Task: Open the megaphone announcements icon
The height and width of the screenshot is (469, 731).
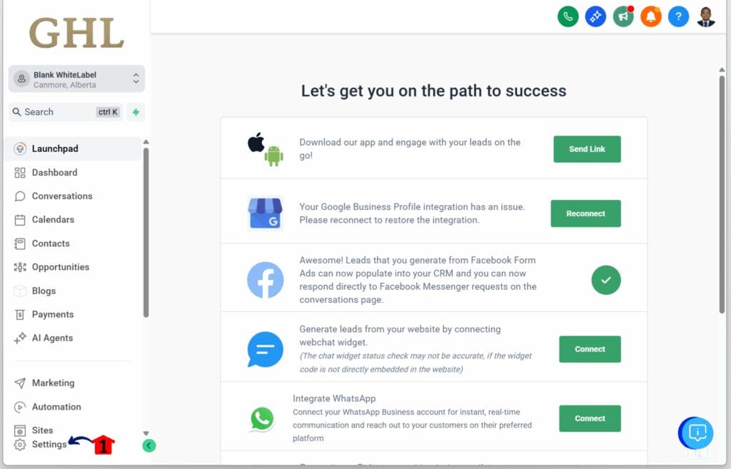Action: (x=623, y=17)
